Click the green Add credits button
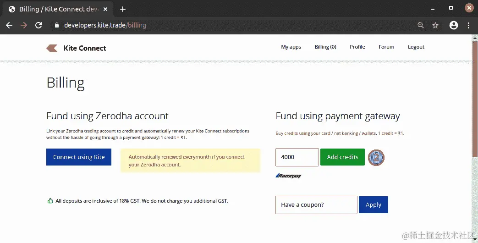 [x=342, y=157]
